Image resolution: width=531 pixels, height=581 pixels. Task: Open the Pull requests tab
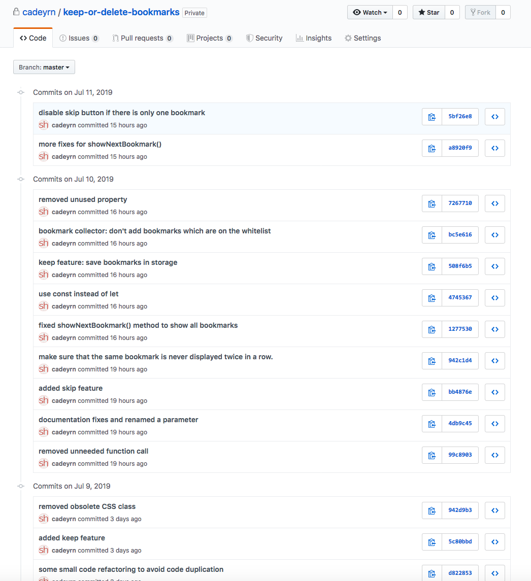point(142,38)
